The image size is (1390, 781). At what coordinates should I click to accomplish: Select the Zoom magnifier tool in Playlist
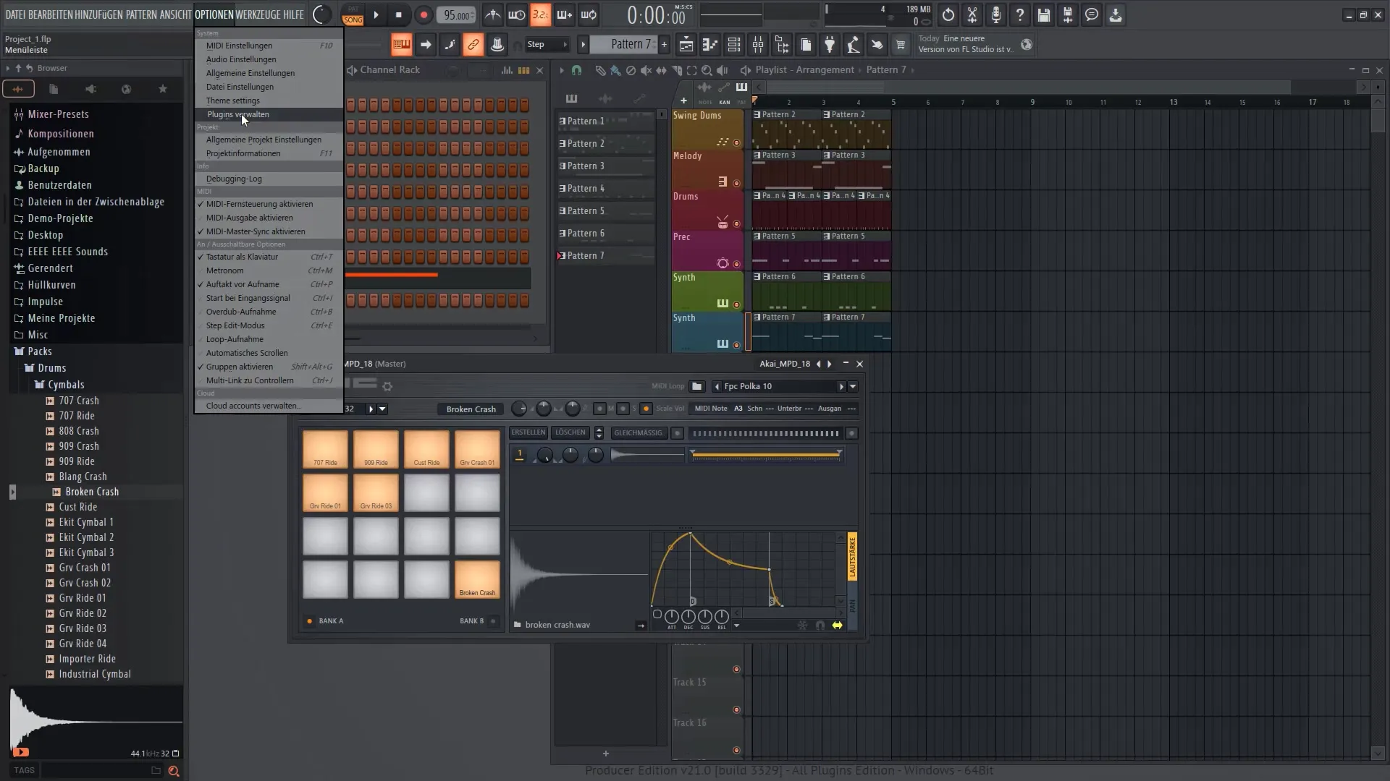point(707,70)
